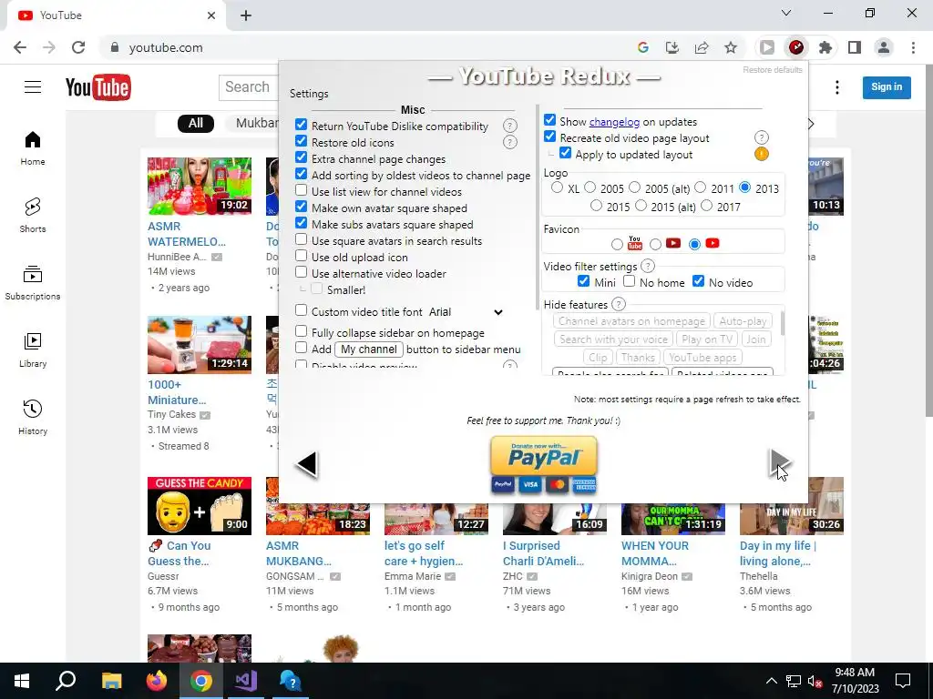933x699 pixels.
Task: Select the 2017 logo radio button
Action: click(706, 206)
